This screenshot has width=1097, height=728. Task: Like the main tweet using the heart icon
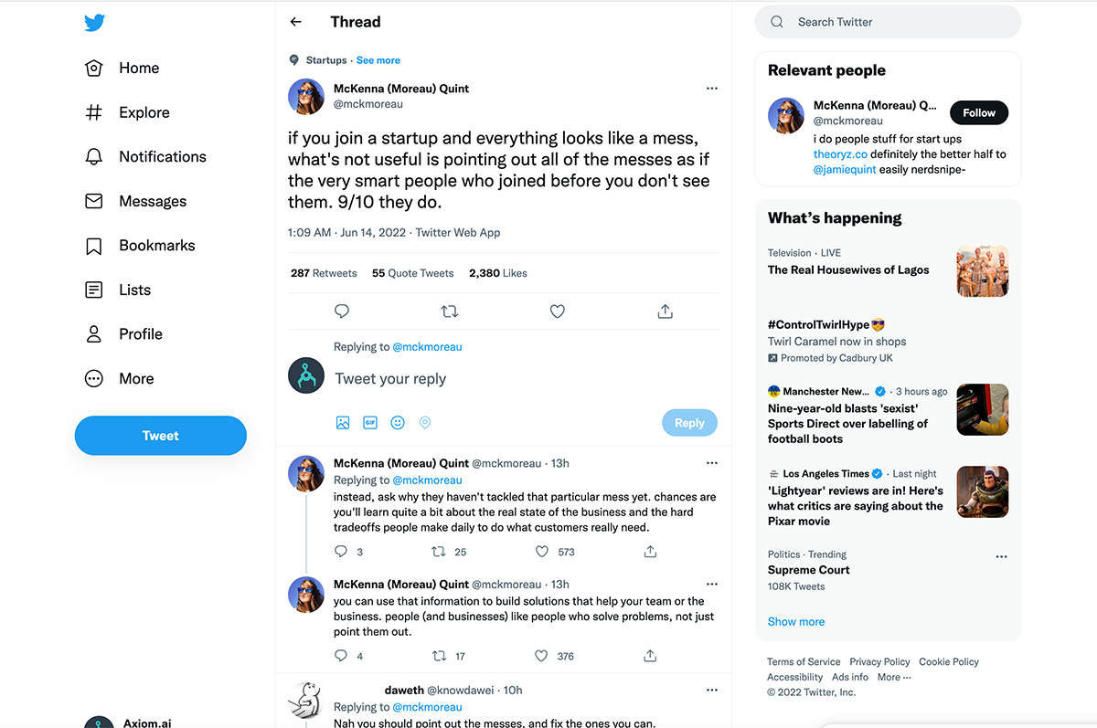click(557, 311)
